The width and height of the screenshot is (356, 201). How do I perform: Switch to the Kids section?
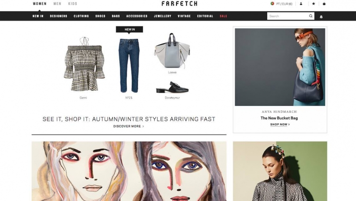(73, 4)
